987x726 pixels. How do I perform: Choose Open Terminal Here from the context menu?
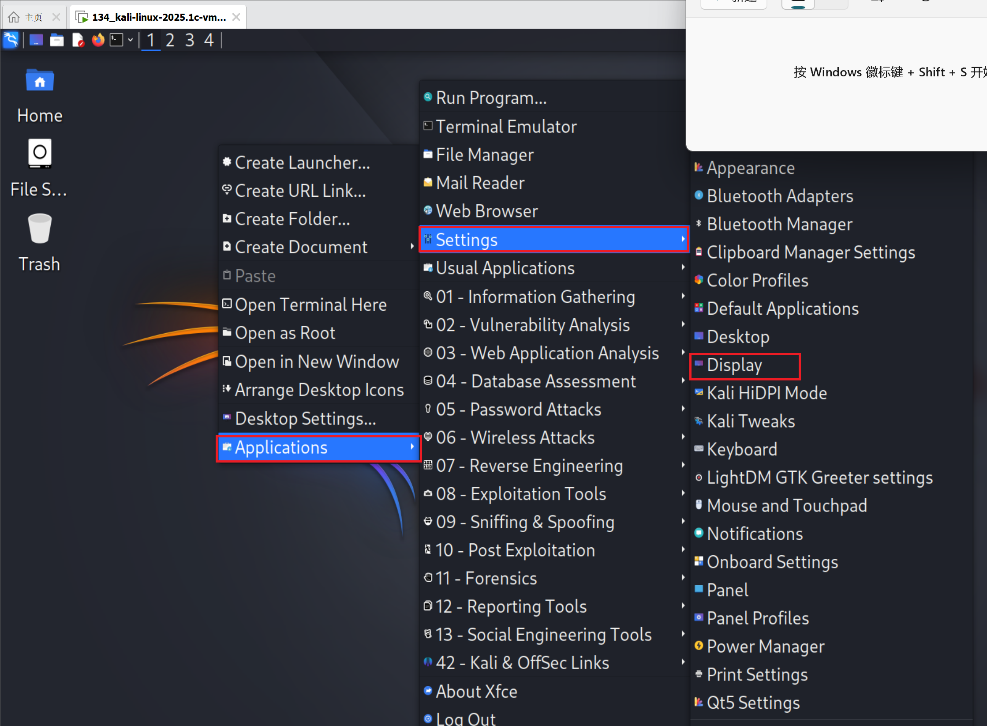[310, 305]
